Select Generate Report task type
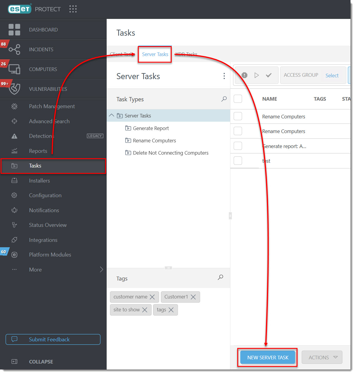355x374 pixels. tap(151, 128)
